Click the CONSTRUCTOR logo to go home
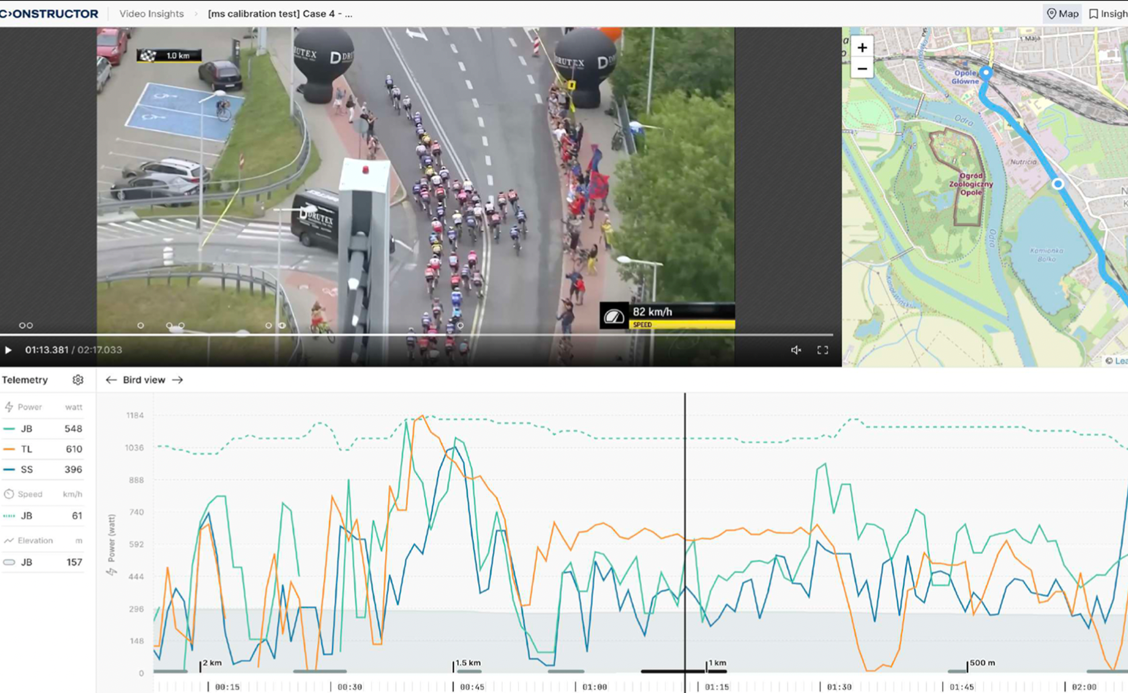 pos(49,13)
